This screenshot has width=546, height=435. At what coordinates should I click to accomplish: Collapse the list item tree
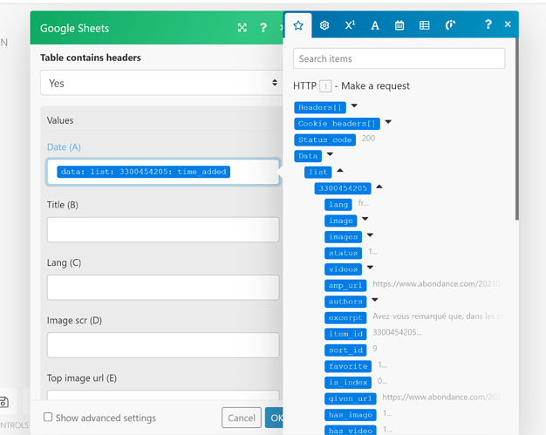point(340,172)
